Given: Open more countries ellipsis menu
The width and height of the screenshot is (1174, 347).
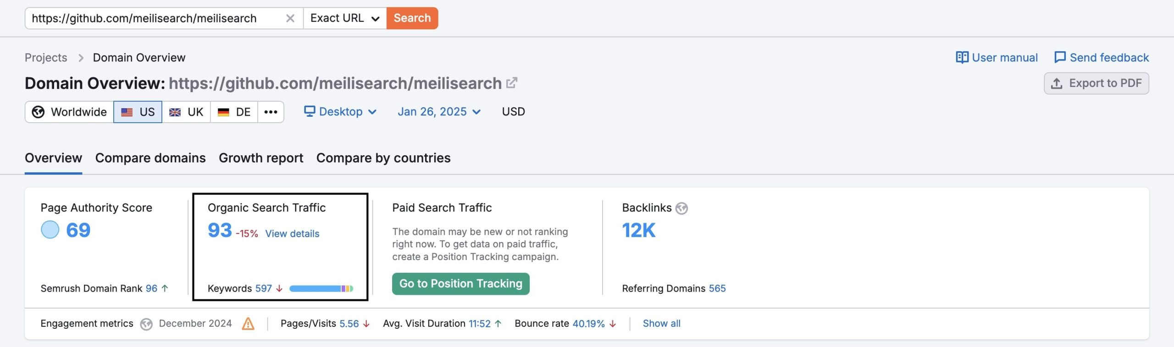Looking at the screenshot, I should (x=271, y=112).
